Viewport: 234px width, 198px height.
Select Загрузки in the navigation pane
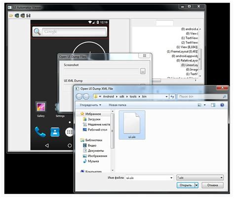(x=94, y=119)
